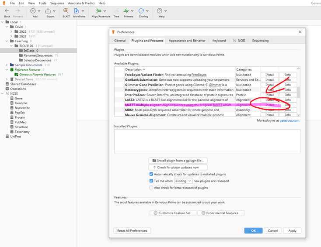Open the geneious.com plugins link
The height and width of the screenshot is (247, 321).
tap(290, 120)
